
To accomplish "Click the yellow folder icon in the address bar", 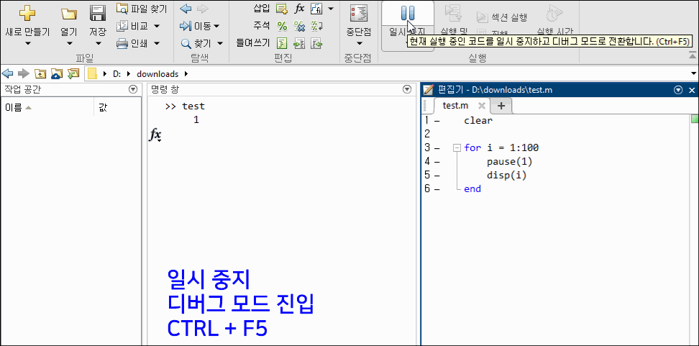I will pos(92,73).
